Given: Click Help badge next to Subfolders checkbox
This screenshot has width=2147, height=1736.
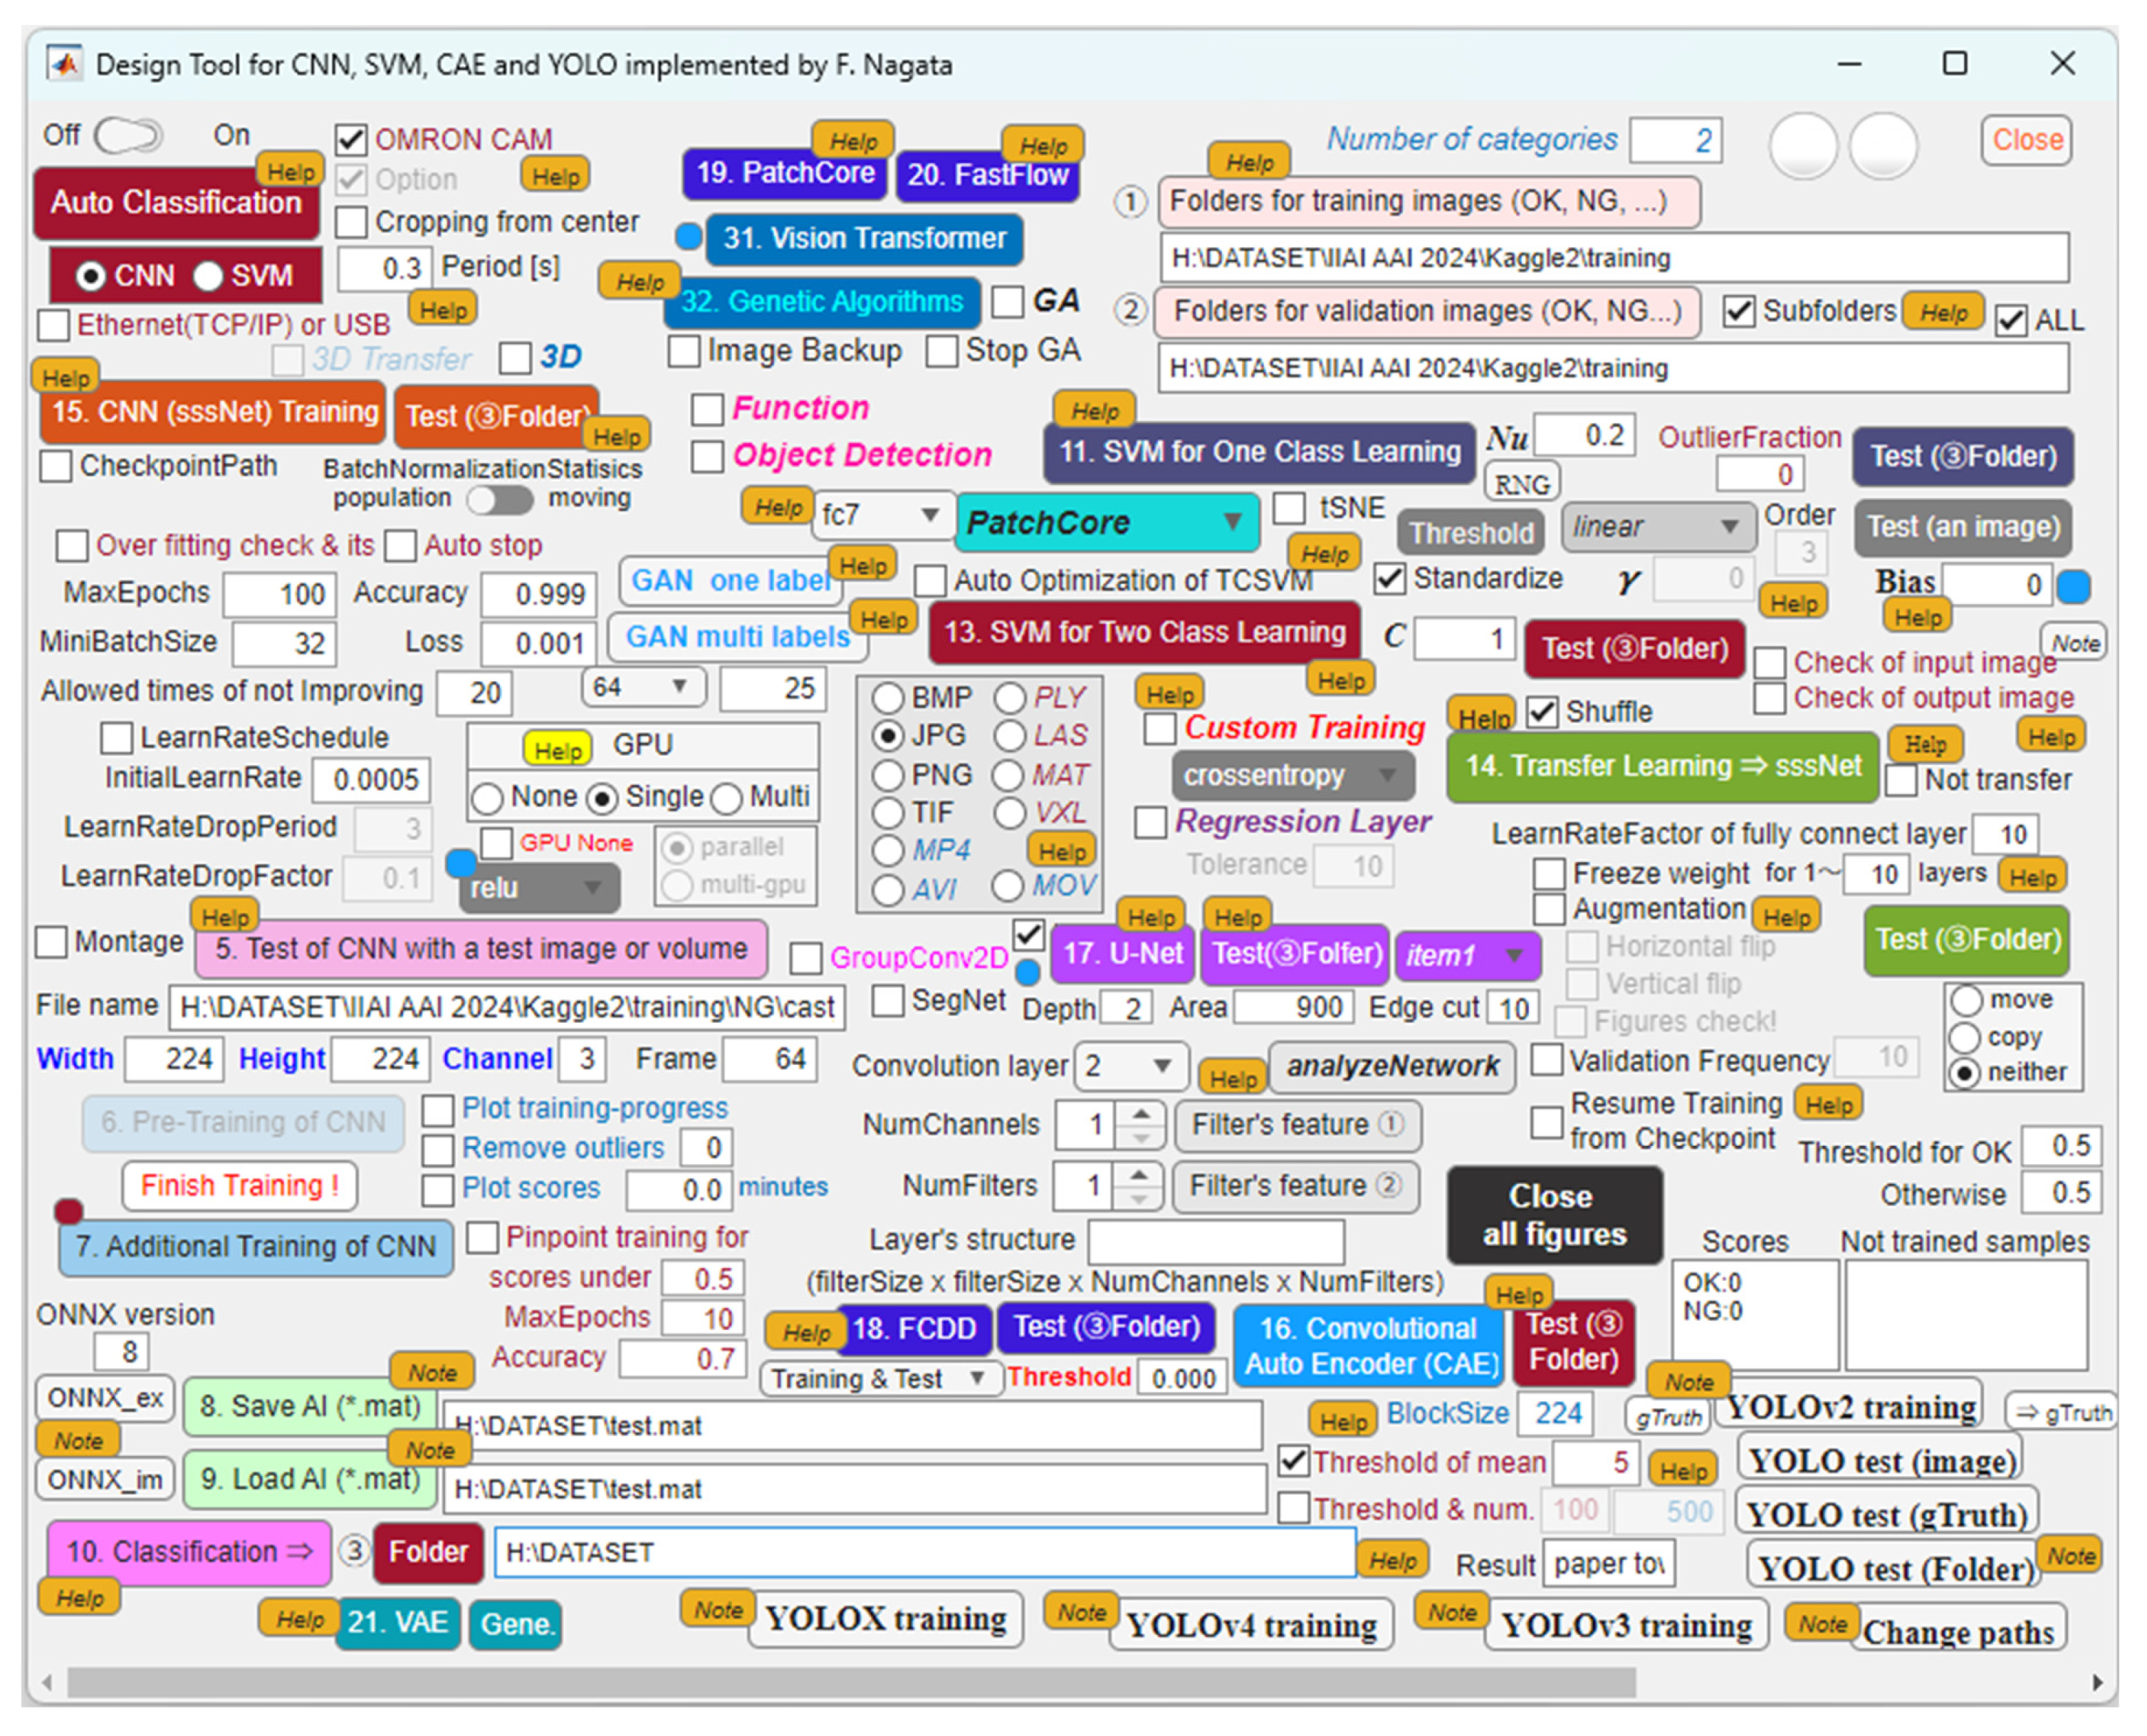Looking at the screenshot, I should (x=1944, y=312).
